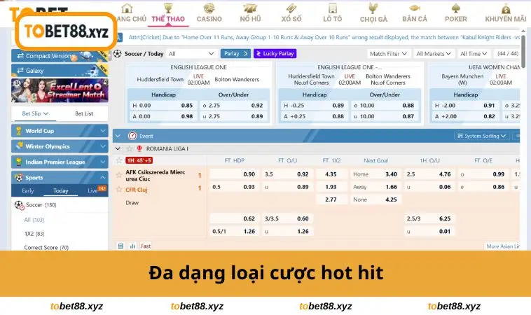Click the spade icon above Poker
The height and width of the screenshot is (315, 531).
(456, 8)
